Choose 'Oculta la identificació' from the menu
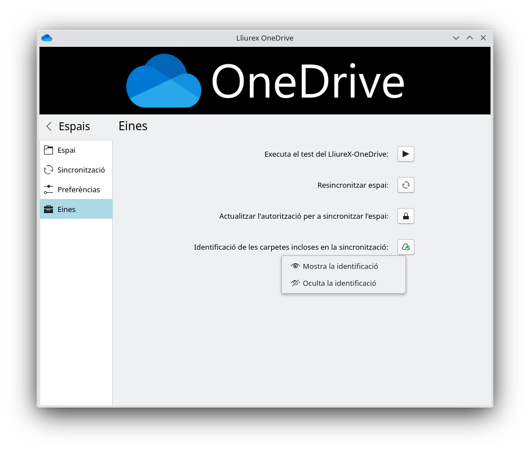The image size is (530, 451). click(339, 283)
